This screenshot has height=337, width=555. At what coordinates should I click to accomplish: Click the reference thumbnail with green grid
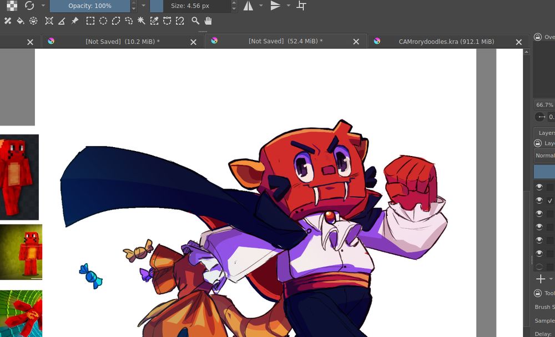pyautogui.click(x=21, y=314)
